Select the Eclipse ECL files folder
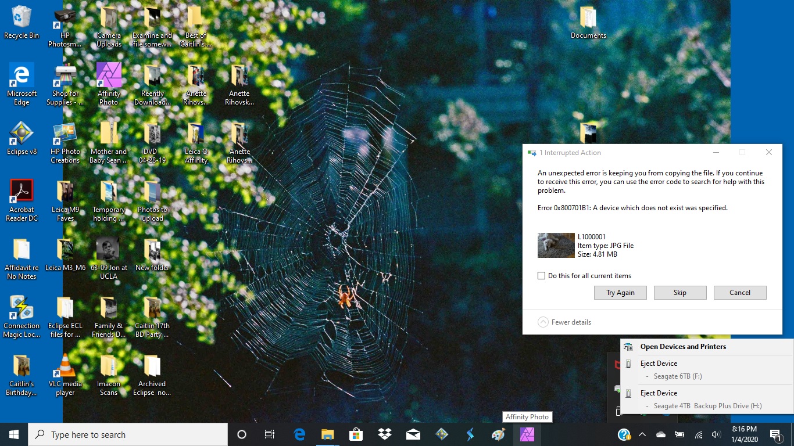 (65, 317)
